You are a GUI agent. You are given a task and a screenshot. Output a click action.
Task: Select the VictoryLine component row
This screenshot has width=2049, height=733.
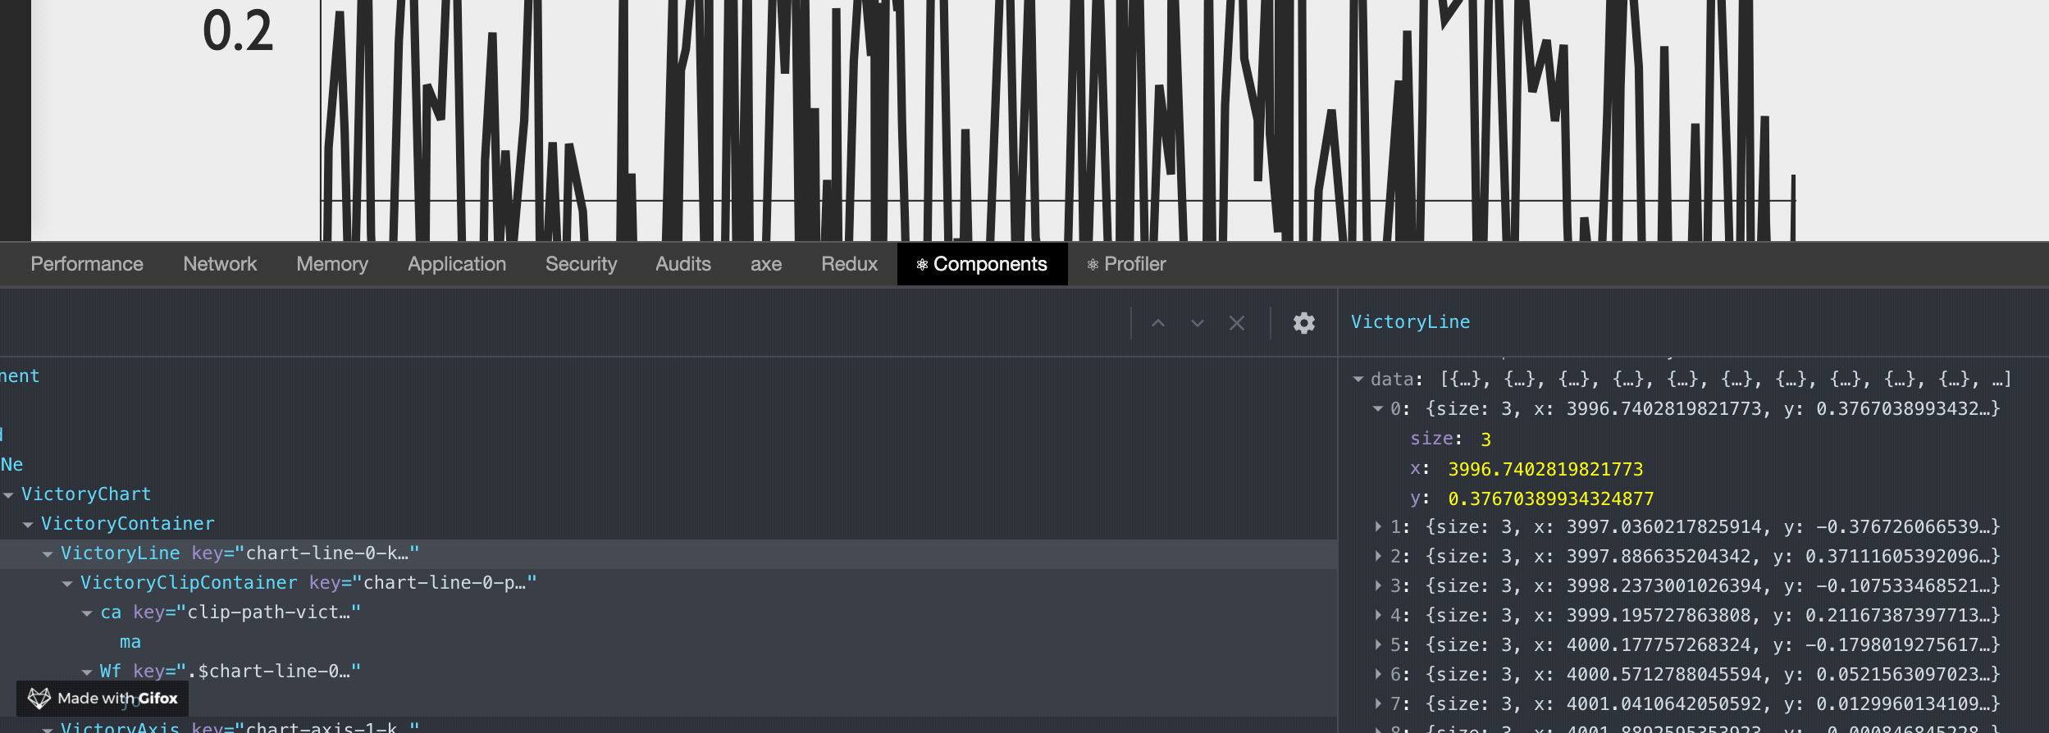click(669, 553)
